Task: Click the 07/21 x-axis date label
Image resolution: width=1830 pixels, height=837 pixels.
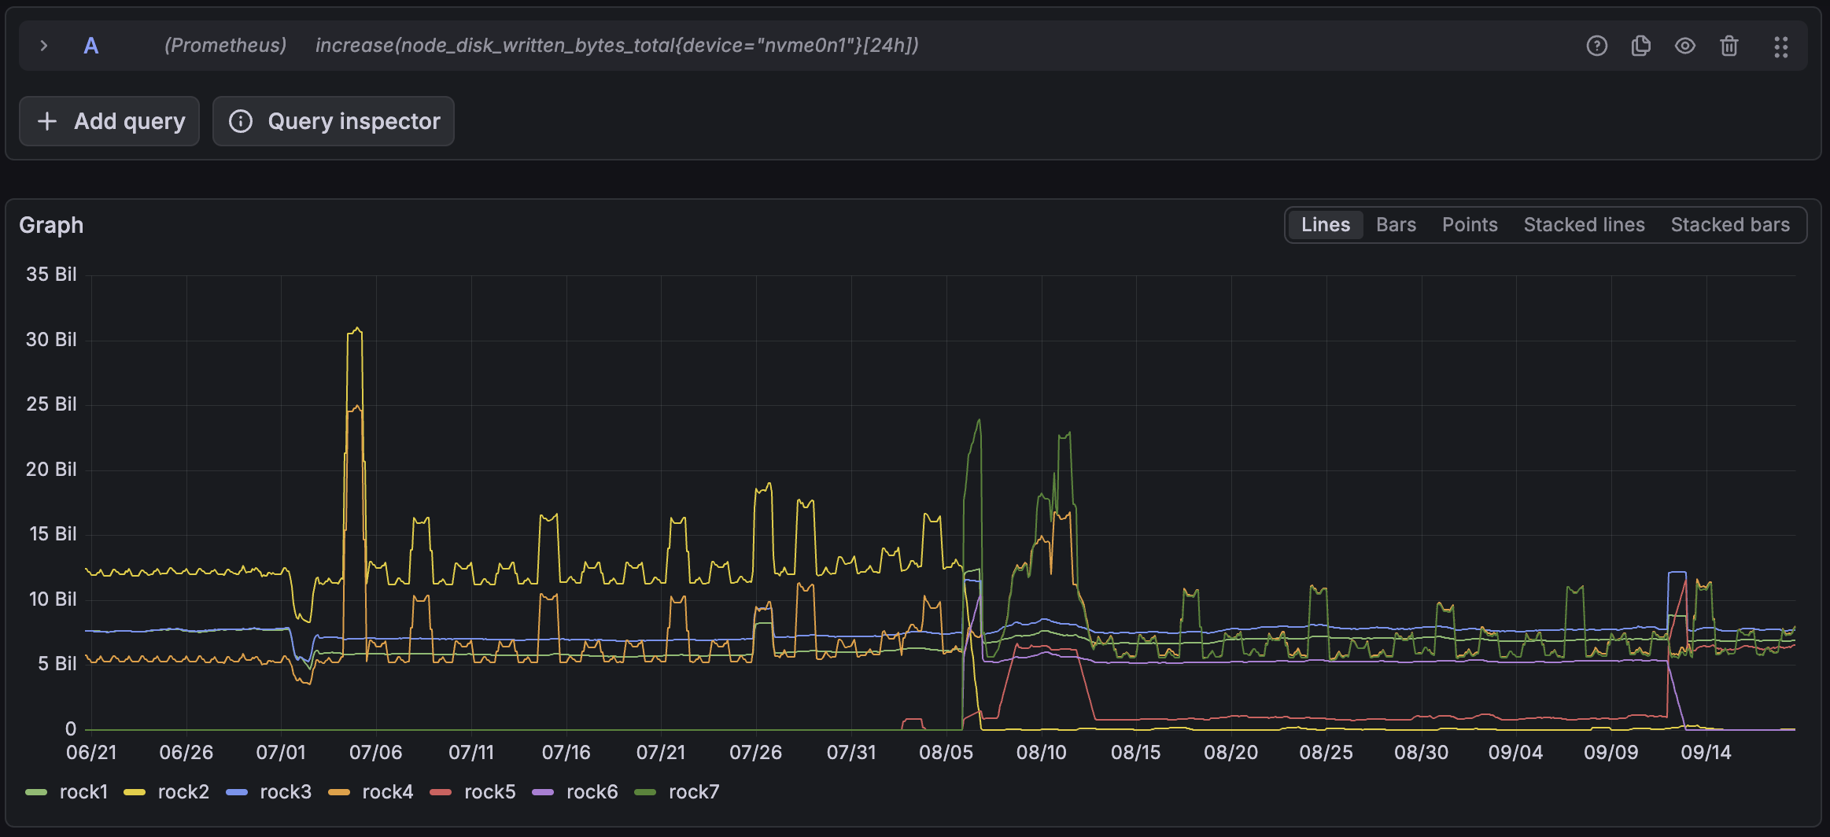Action: tap(661, 753)
